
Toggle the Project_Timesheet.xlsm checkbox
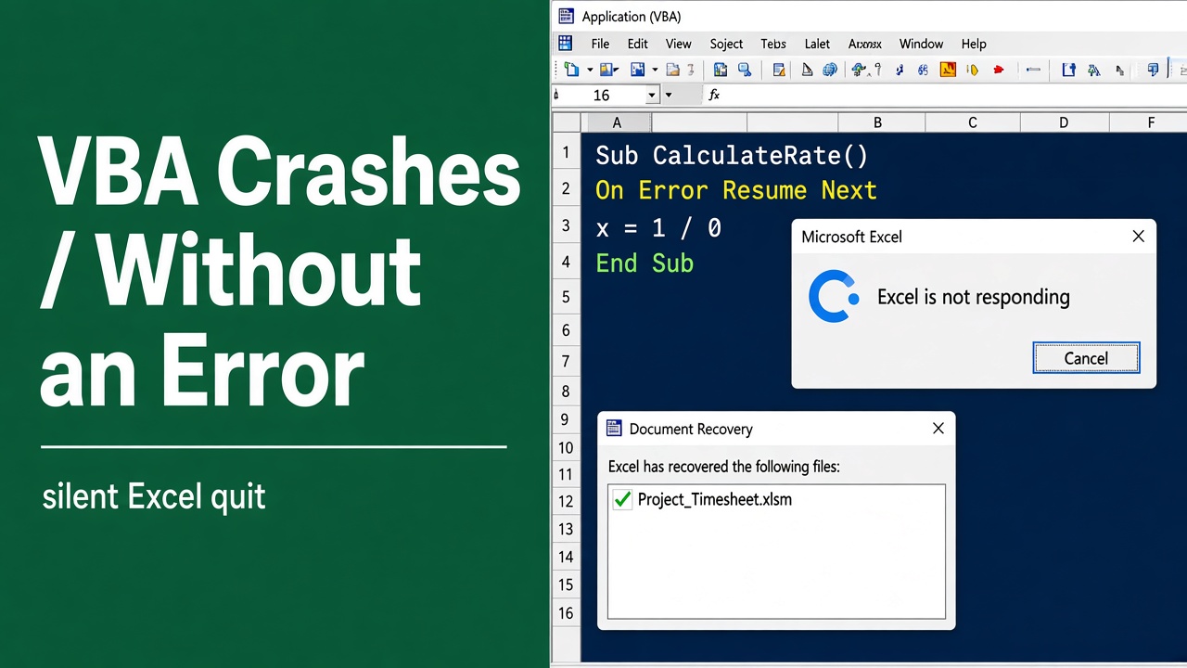point(622,500)
